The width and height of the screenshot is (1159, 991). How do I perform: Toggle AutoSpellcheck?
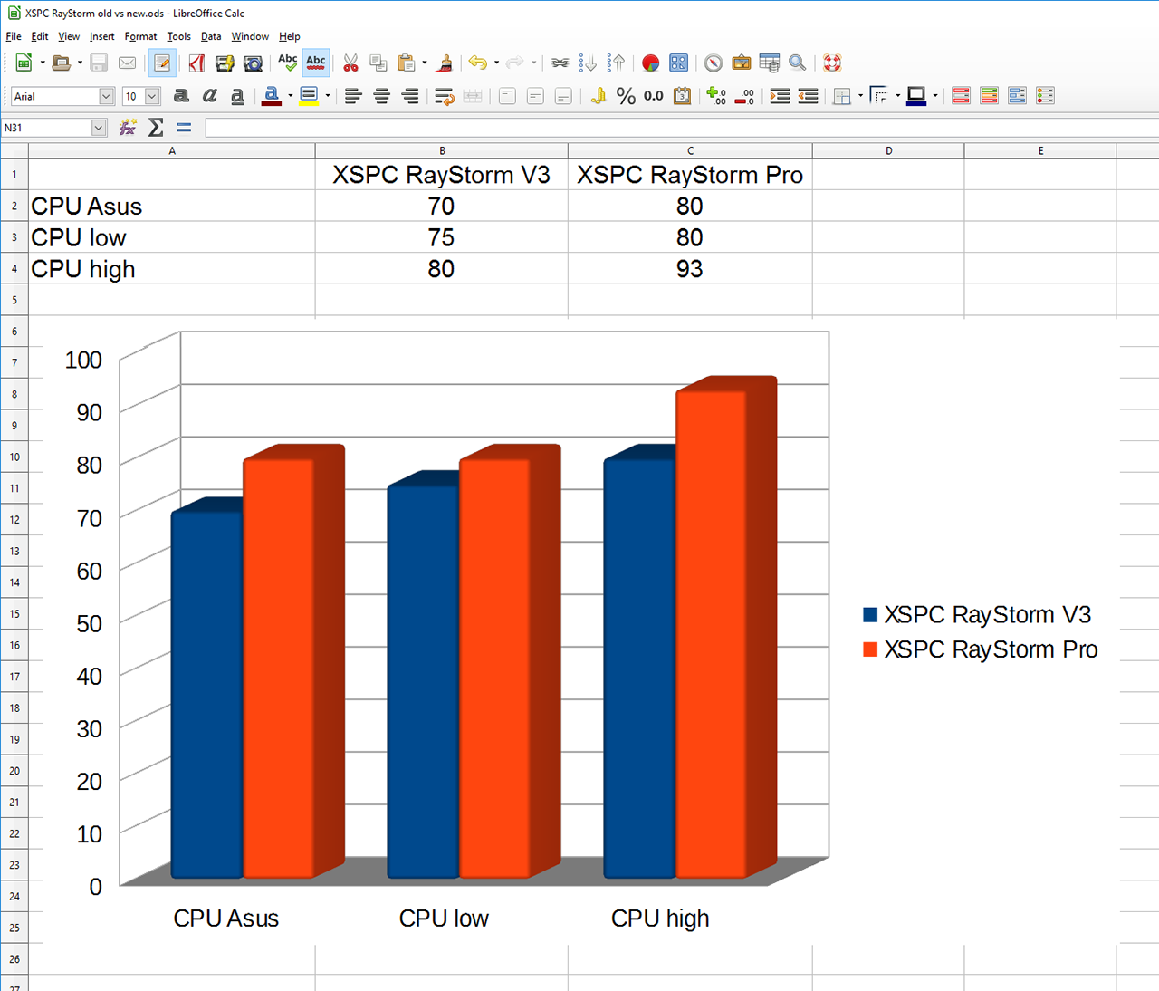[316, 63]
